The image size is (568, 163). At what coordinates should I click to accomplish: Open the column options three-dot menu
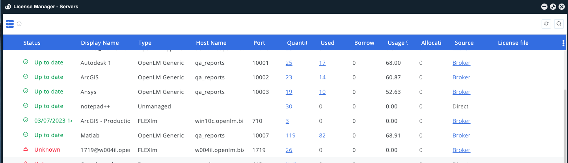[563, 43]
